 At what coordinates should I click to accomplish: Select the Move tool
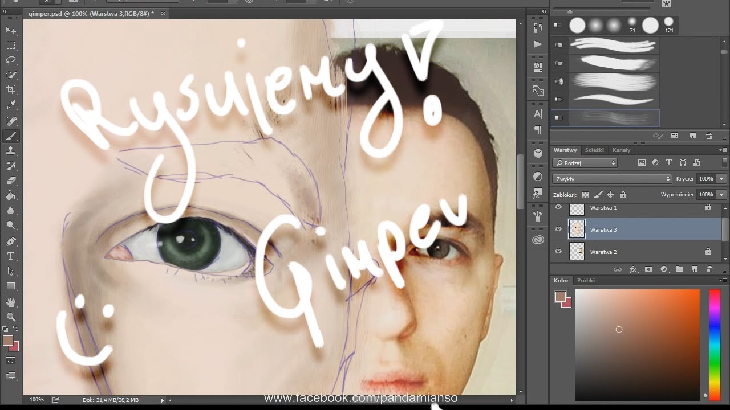pyautogui.click(x=11, y=30)
